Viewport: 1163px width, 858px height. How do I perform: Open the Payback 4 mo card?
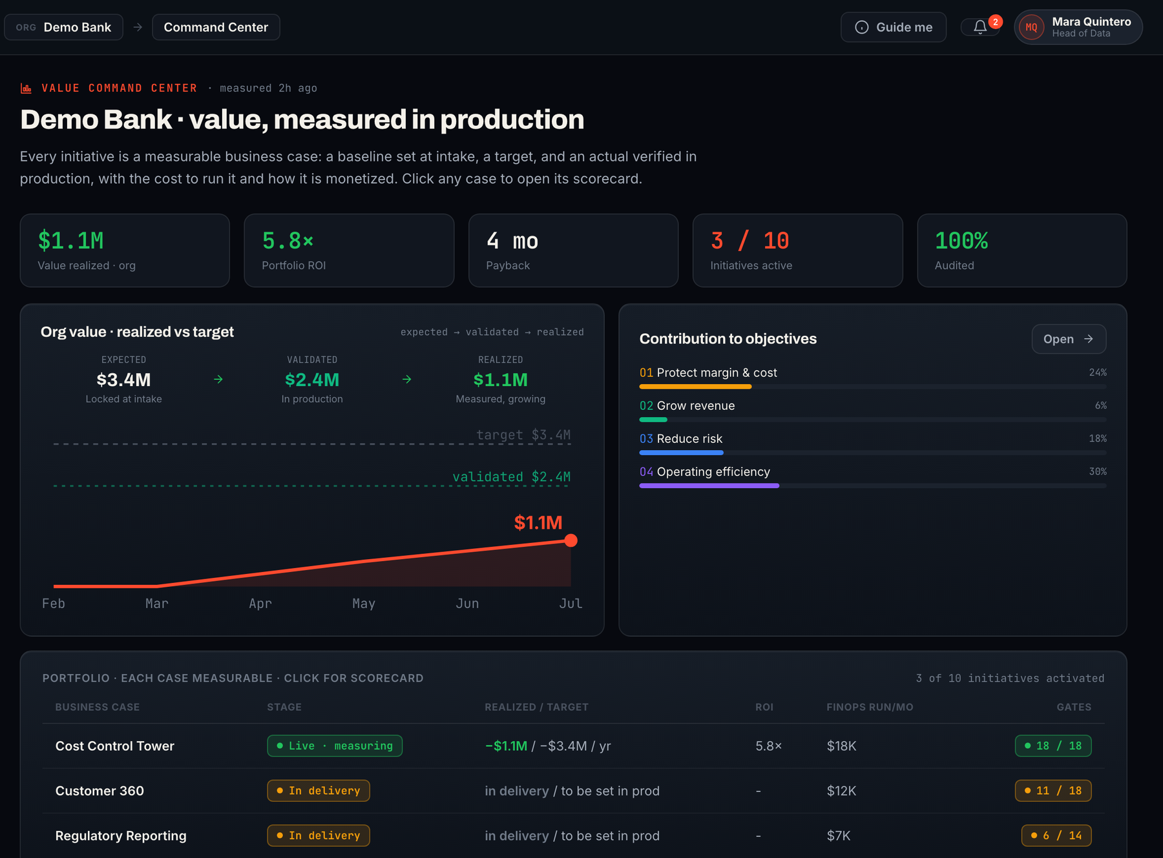click(573, 250)
